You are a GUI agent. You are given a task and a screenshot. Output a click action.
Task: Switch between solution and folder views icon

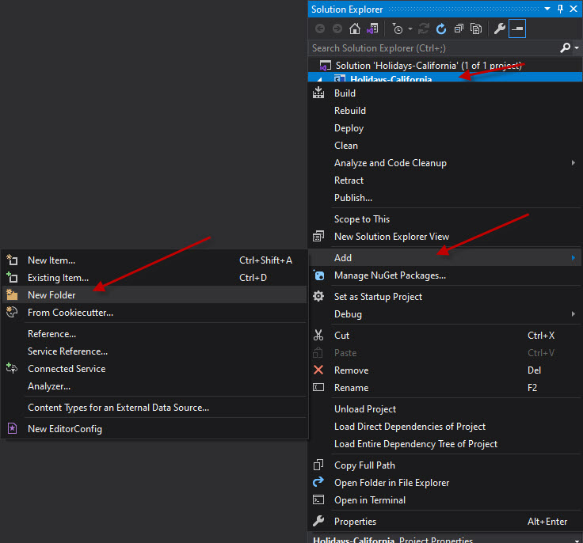click(372, 28)
